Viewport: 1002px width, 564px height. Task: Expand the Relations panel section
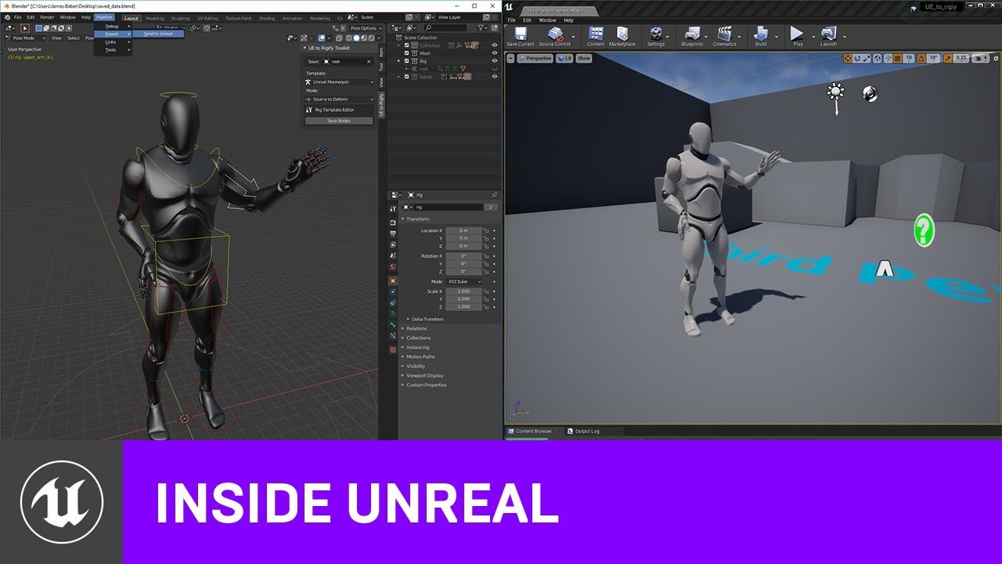[x=416, y=328]
